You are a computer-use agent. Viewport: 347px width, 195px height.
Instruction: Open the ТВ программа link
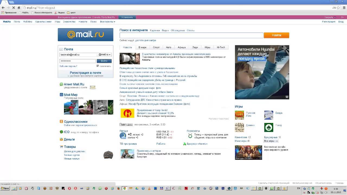coord(128,144)
